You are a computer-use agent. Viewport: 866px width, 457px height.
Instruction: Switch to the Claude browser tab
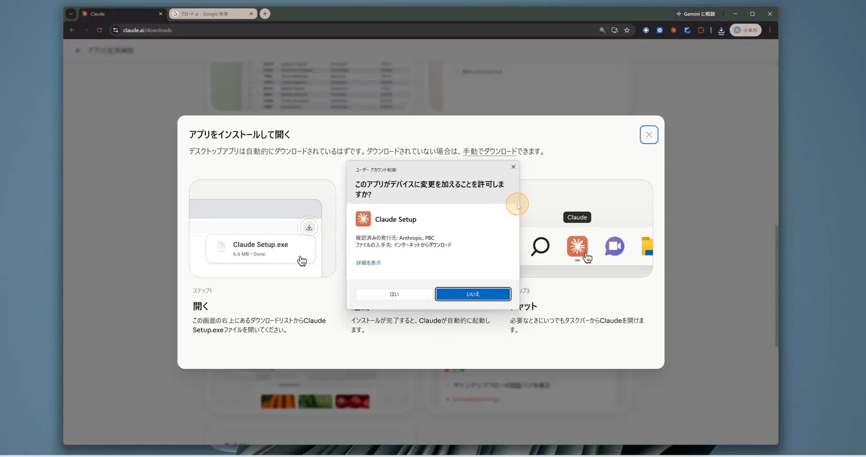coord(122,14)
